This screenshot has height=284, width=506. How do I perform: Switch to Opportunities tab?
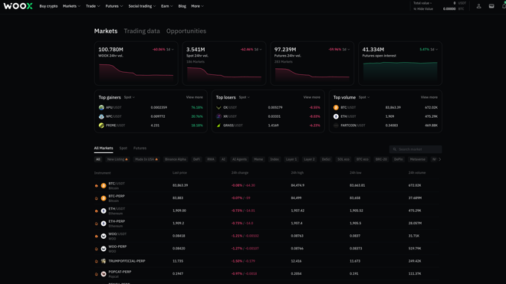pos(186,31)
